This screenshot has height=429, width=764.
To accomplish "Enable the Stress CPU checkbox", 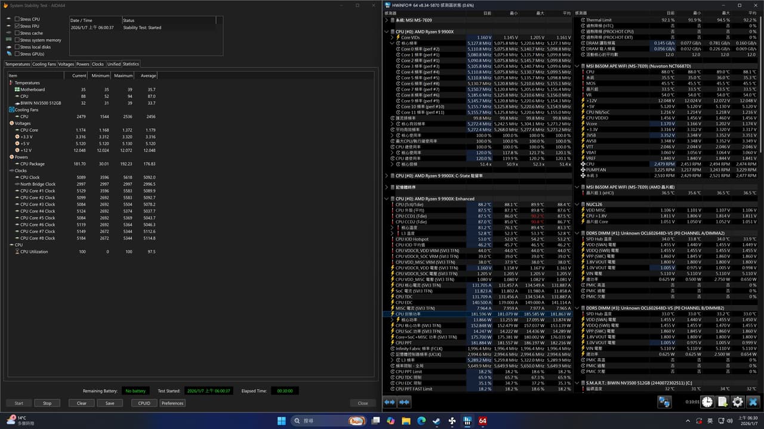I will 17,19.
